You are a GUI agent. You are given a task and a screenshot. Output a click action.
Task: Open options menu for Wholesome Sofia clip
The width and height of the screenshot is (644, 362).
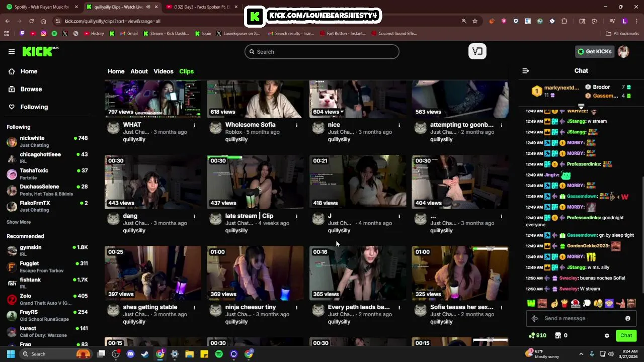(x=296, y=125)
